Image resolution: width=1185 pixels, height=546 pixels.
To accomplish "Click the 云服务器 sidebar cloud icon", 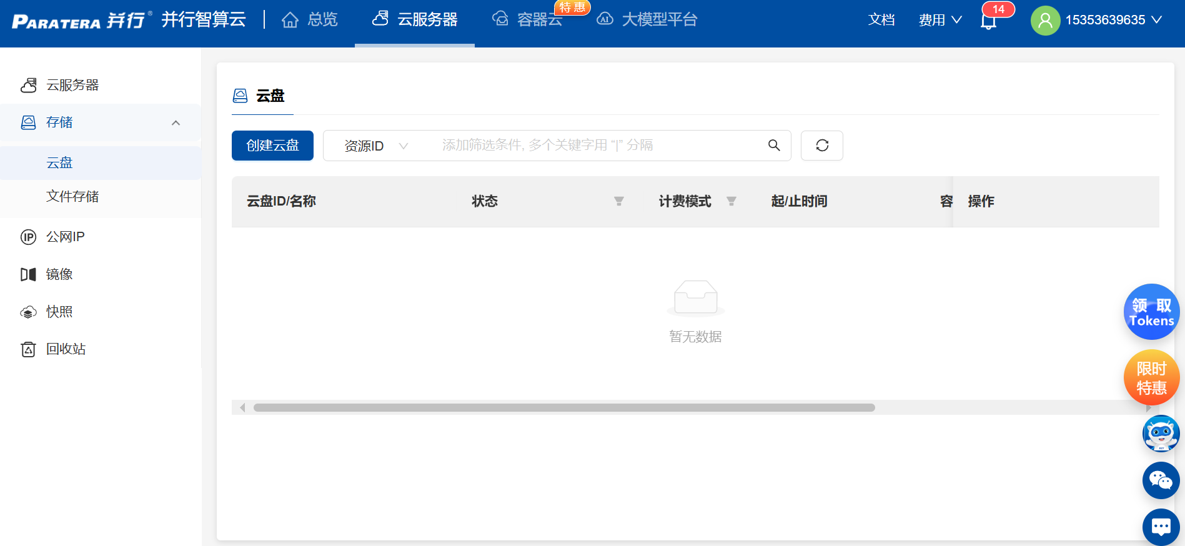I will pyautogui.click(x=29, y=85).
